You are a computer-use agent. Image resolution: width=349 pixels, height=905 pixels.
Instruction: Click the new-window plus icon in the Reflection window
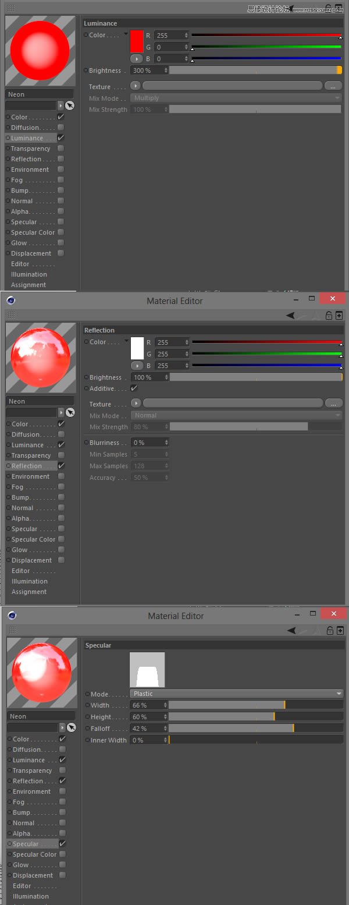(x=339, y=316)
